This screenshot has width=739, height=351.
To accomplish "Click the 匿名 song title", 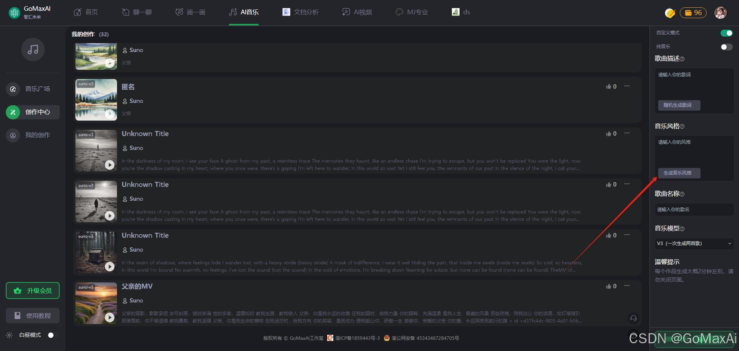I will click(128, 87).
